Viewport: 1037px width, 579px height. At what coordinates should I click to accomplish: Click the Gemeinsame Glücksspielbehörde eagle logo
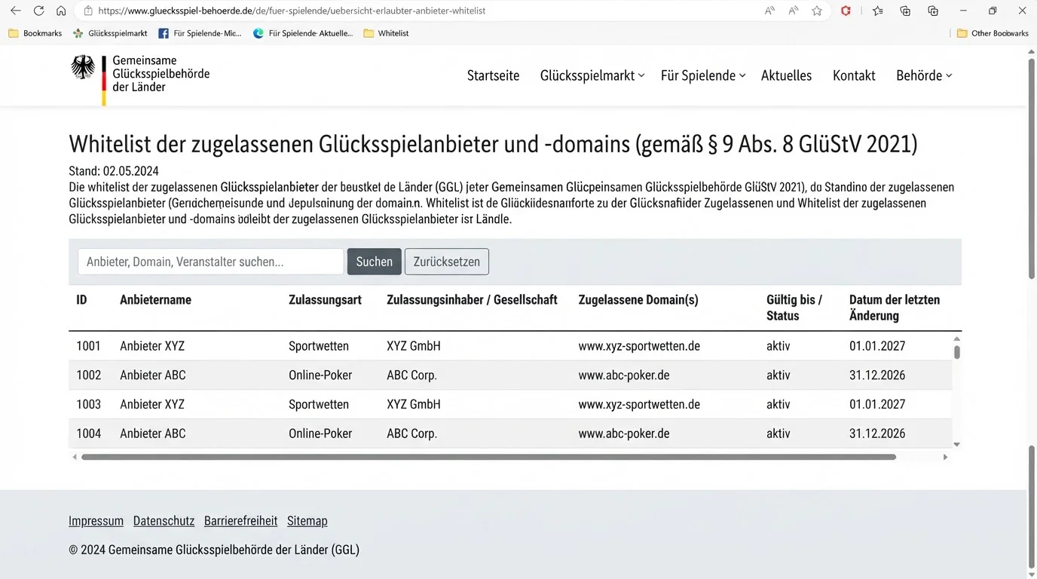coord(83,68)
